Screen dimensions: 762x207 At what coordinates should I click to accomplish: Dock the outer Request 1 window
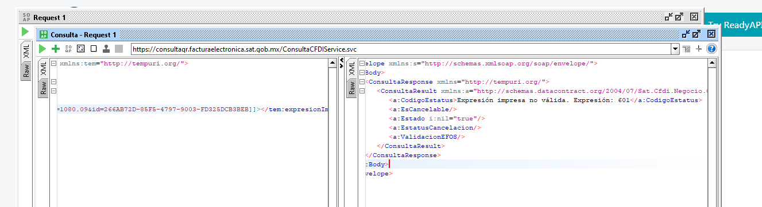(669, 17)
